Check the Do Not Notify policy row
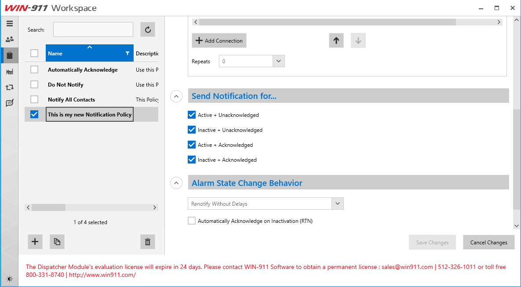Viewport: 521px width, 287px height. [34, 84]
